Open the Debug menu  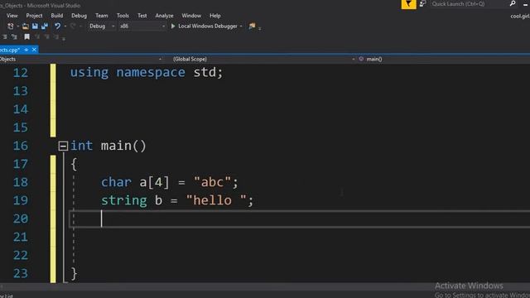[79, 16]
